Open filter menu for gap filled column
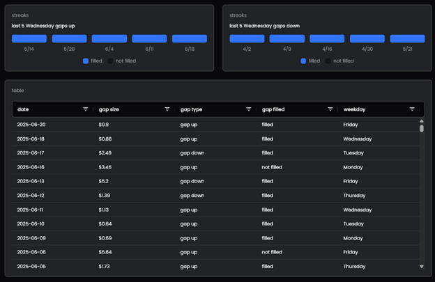 330,109
